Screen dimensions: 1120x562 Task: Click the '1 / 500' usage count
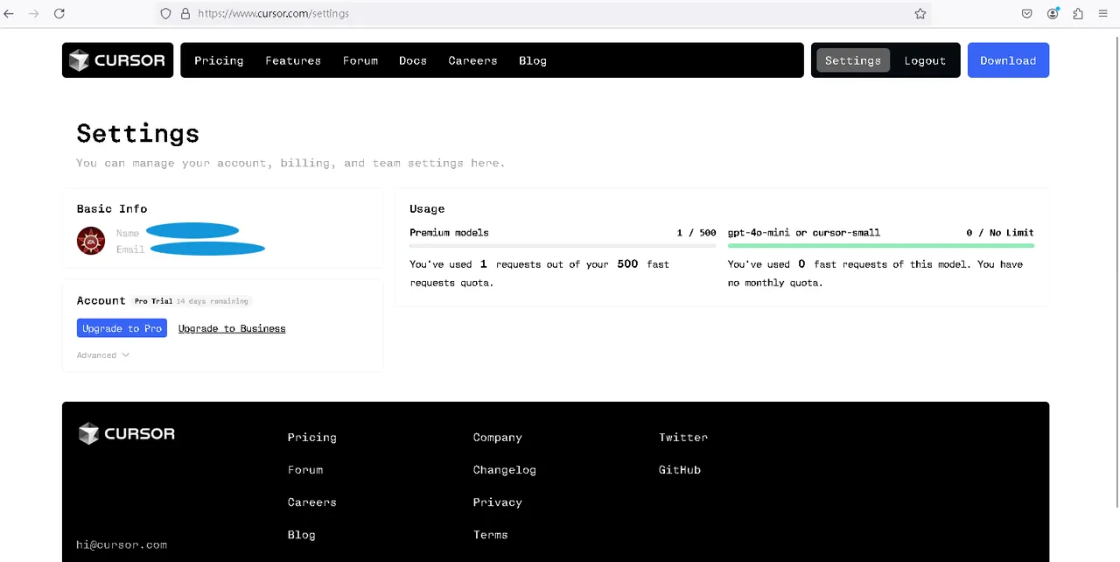pos(696,233)
